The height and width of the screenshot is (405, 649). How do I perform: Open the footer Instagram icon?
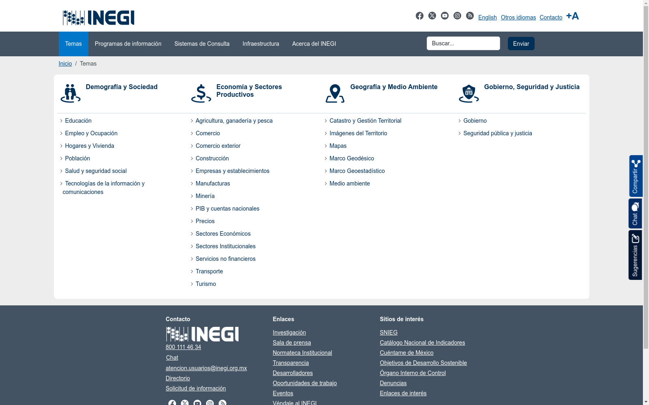tap(210, 403)
